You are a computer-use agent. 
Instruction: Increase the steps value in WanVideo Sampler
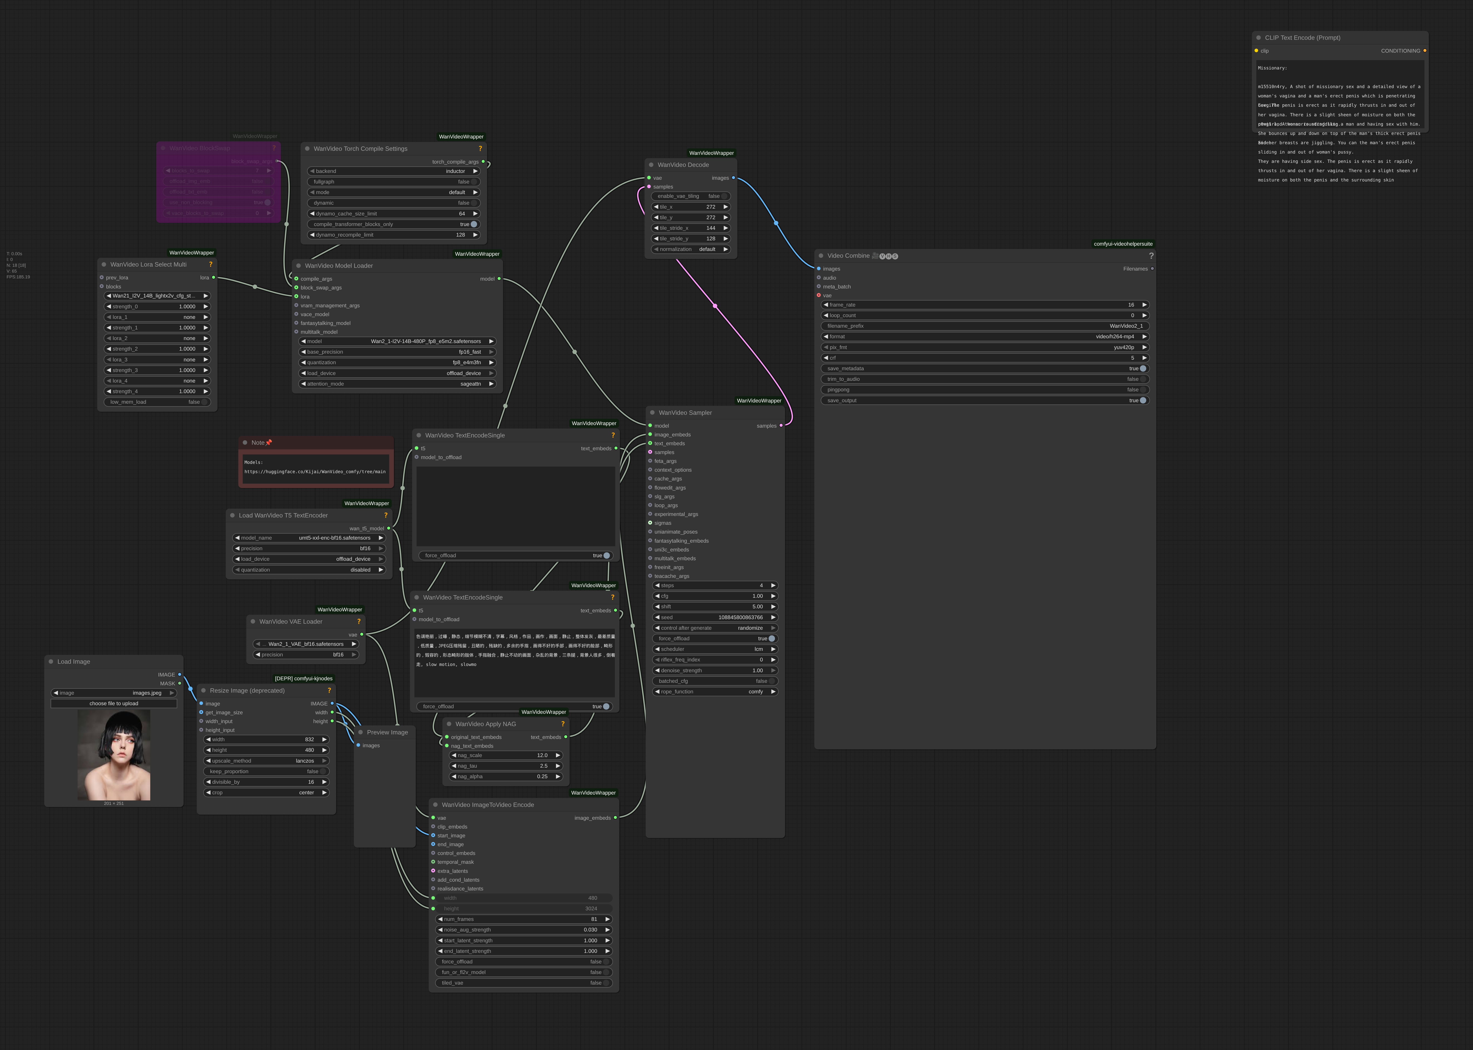click(773, 586)
